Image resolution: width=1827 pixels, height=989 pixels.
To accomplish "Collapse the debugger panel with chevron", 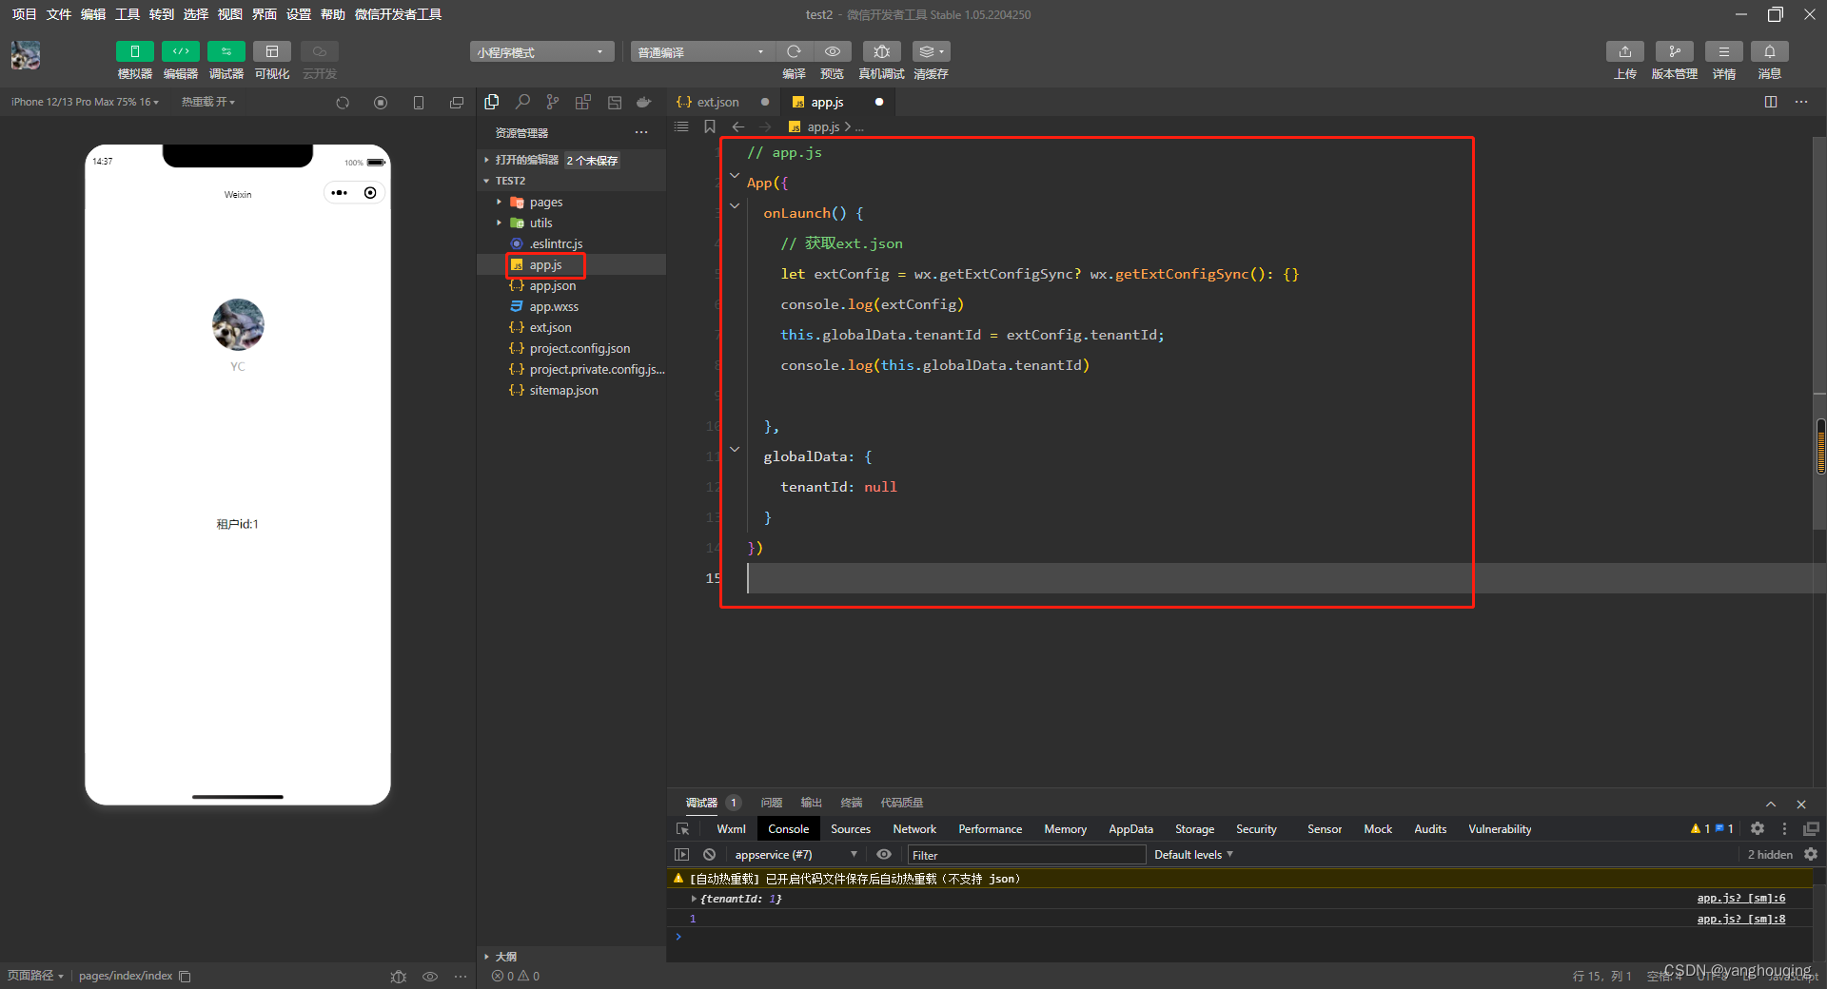I will click(x=1771, y=805).
